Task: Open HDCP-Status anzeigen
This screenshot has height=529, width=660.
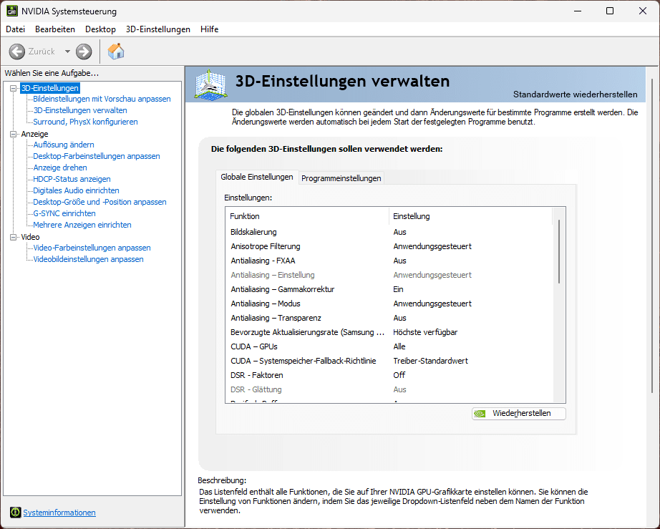Action: point(72,179)
